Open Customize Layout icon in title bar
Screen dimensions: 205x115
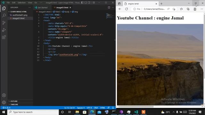click(x=94, y=3)
